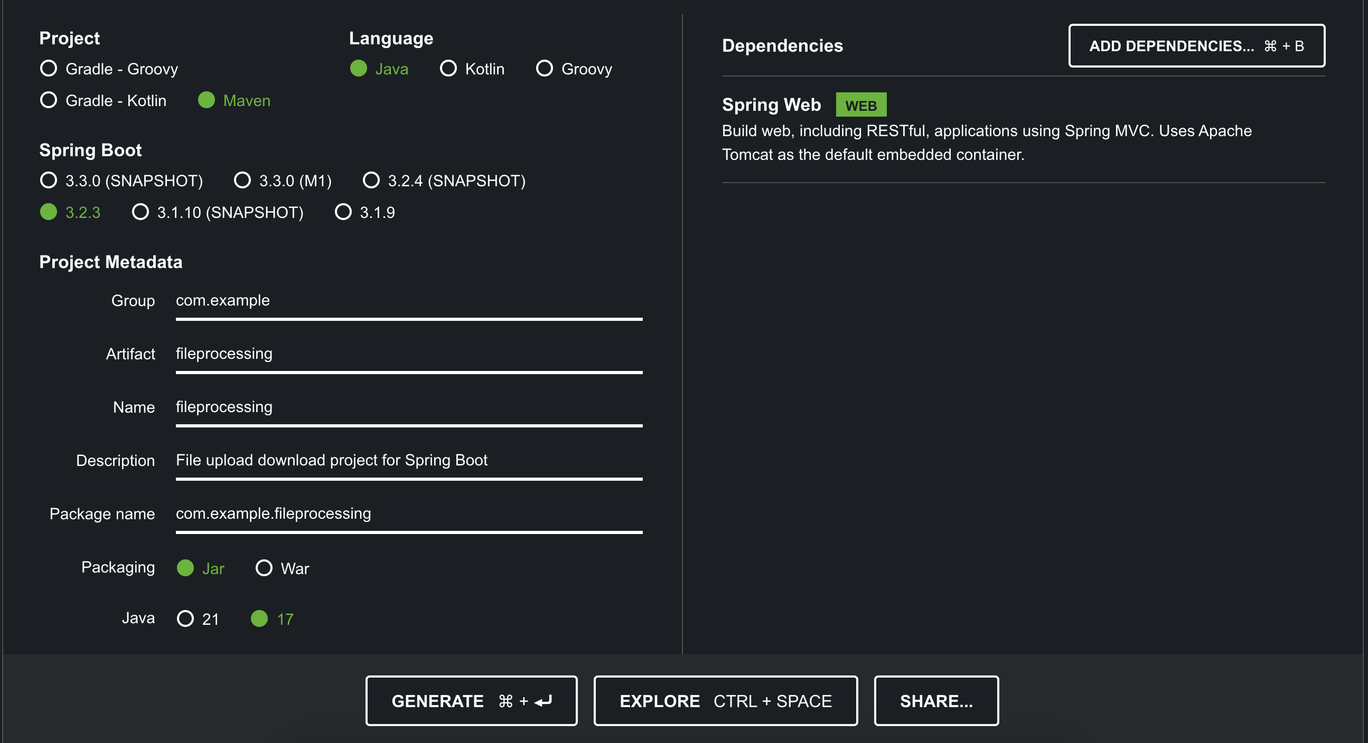The height and width of the screenshot is (743, 1368).
Task: Switch packaging to War
Action: [264, 568]
